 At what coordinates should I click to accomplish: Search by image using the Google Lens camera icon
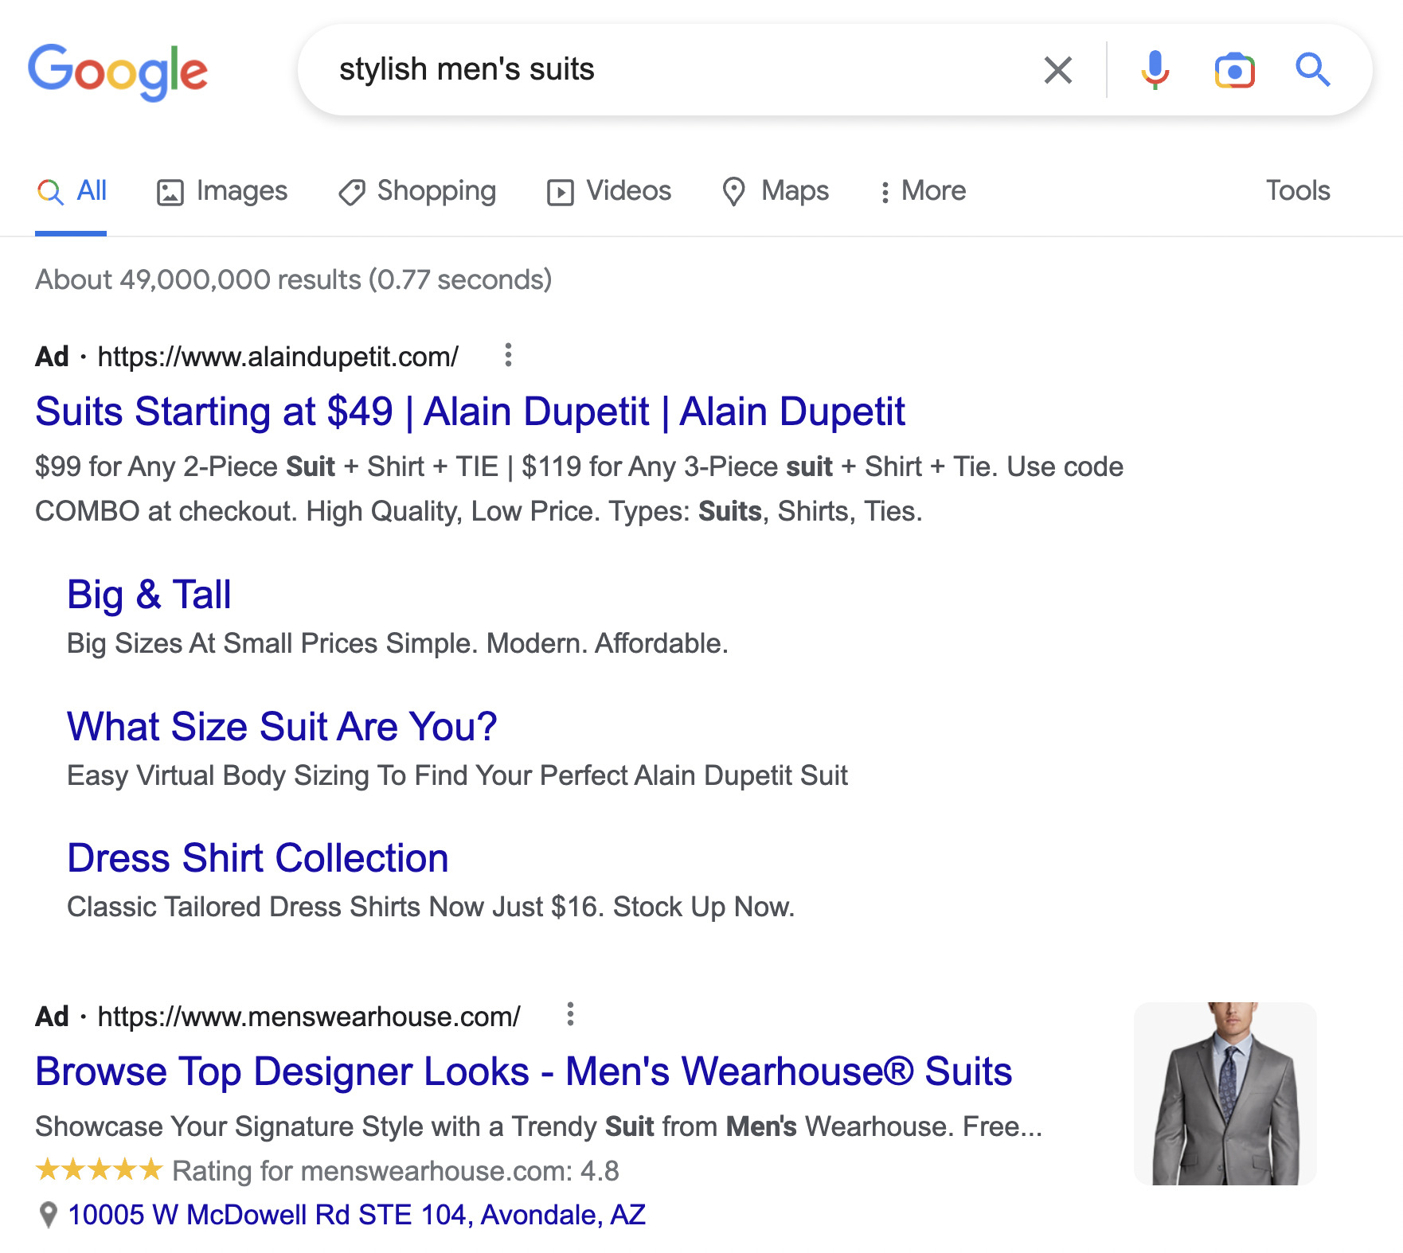tap(1235, 70)
